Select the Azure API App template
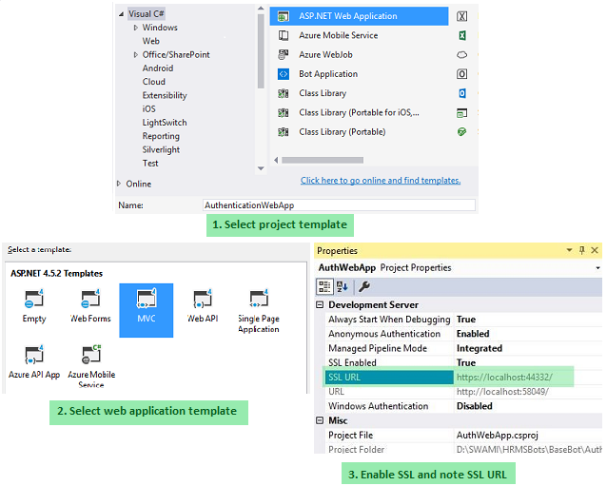Image resolution: width=607 pixels, height=486 pixels. pos(34,361)
